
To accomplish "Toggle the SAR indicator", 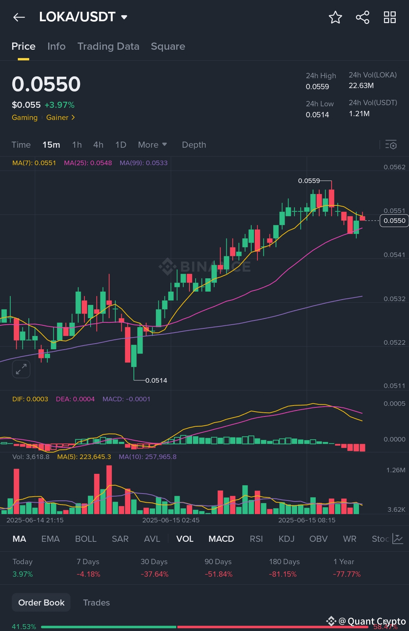I will coord(120,539).
